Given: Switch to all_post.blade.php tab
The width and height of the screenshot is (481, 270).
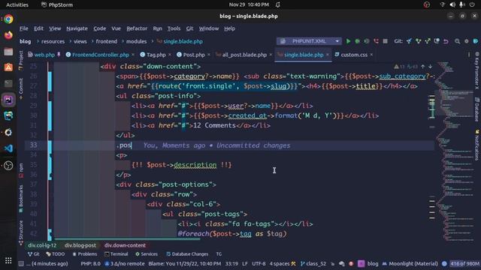Looking at the screenshot, I should pyautogui.click(x=244, y=55).
